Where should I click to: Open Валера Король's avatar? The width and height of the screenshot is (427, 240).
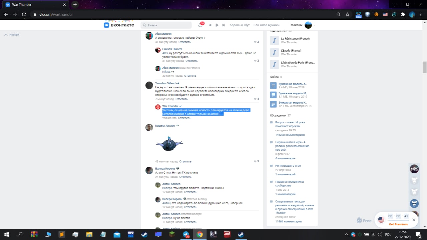tap(149, 170)
